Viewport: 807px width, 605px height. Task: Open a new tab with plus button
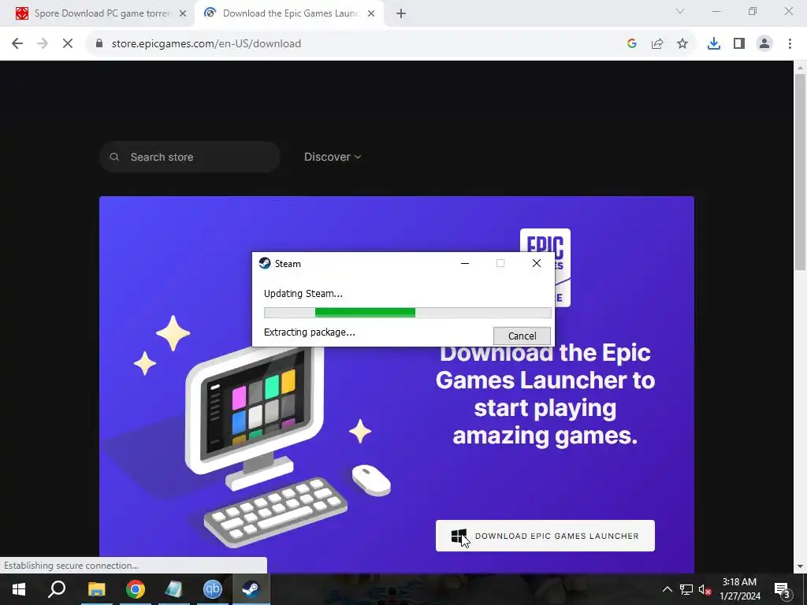click(401, 14)
